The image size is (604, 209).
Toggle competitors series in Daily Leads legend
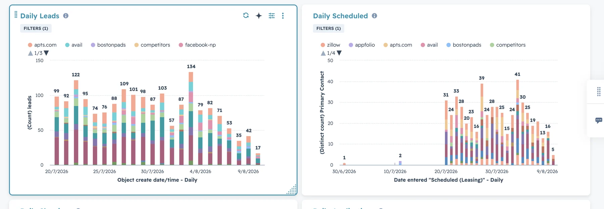pos(152,45)
